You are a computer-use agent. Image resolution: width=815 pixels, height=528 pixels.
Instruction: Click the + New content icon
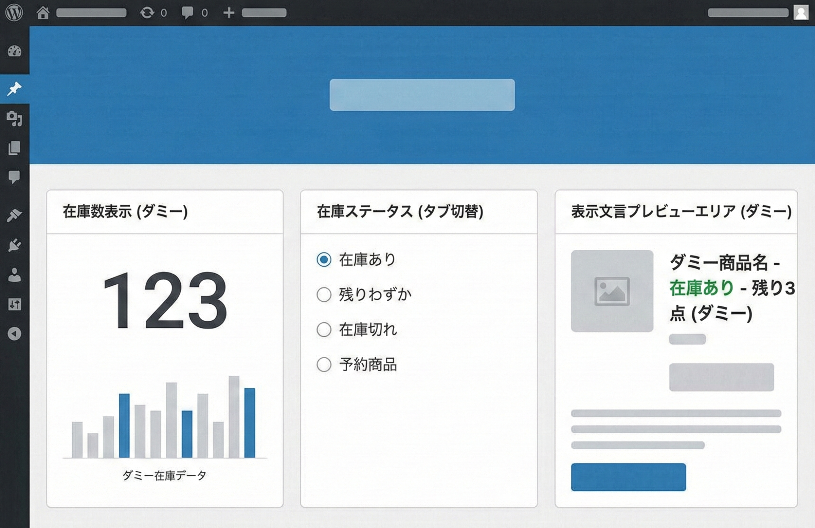click(x=229, y=13)
